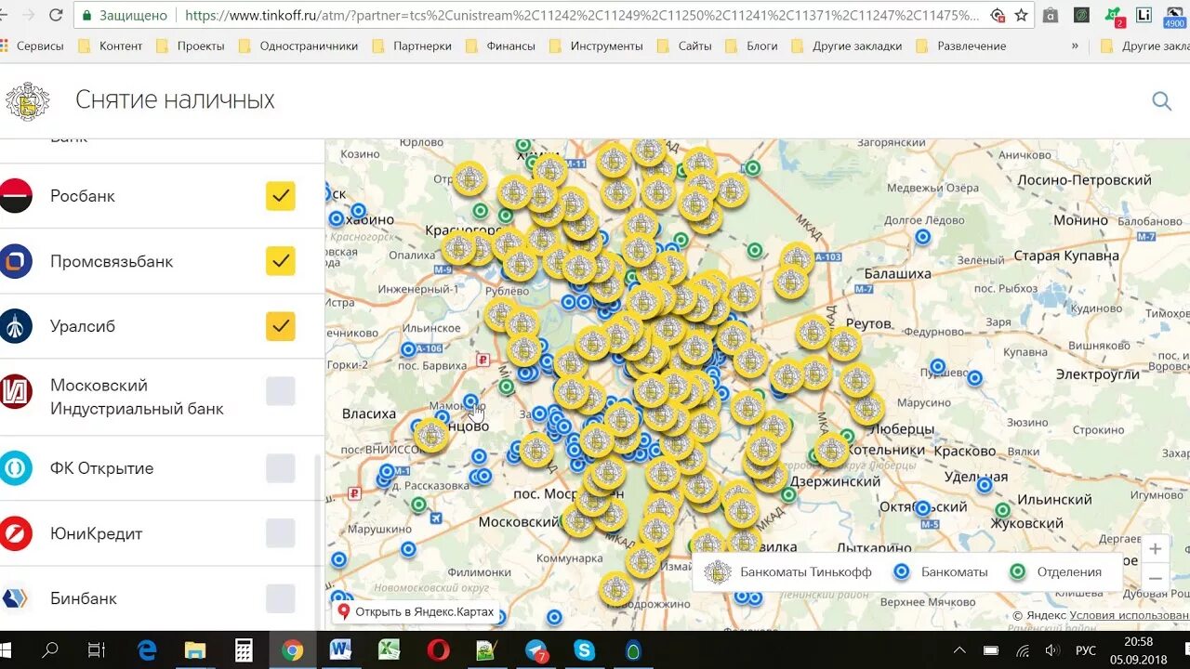Show hidden system tray icons

(959, 650)
